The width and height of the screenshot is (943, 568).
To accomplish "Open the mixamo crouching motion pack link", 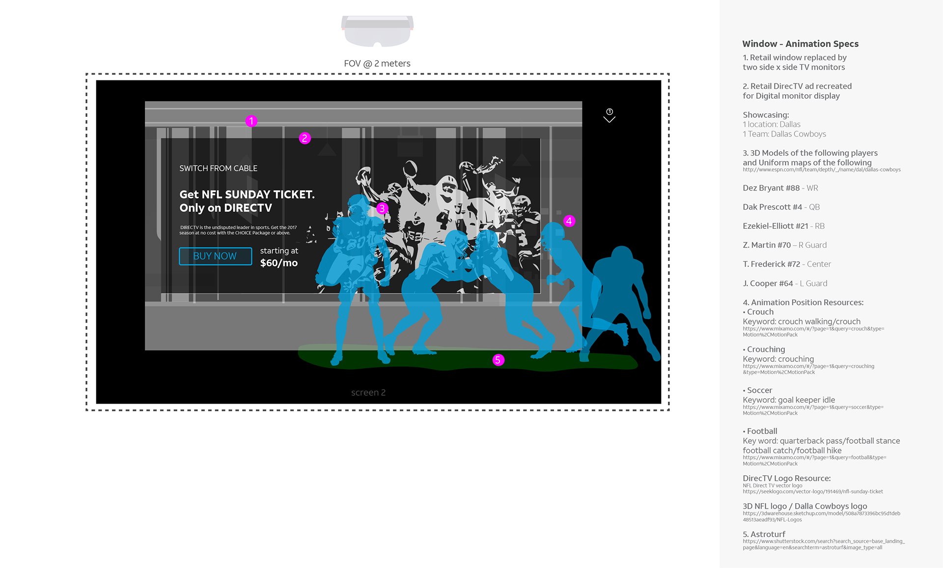I will pyautogui.click(x=808, y=369).
